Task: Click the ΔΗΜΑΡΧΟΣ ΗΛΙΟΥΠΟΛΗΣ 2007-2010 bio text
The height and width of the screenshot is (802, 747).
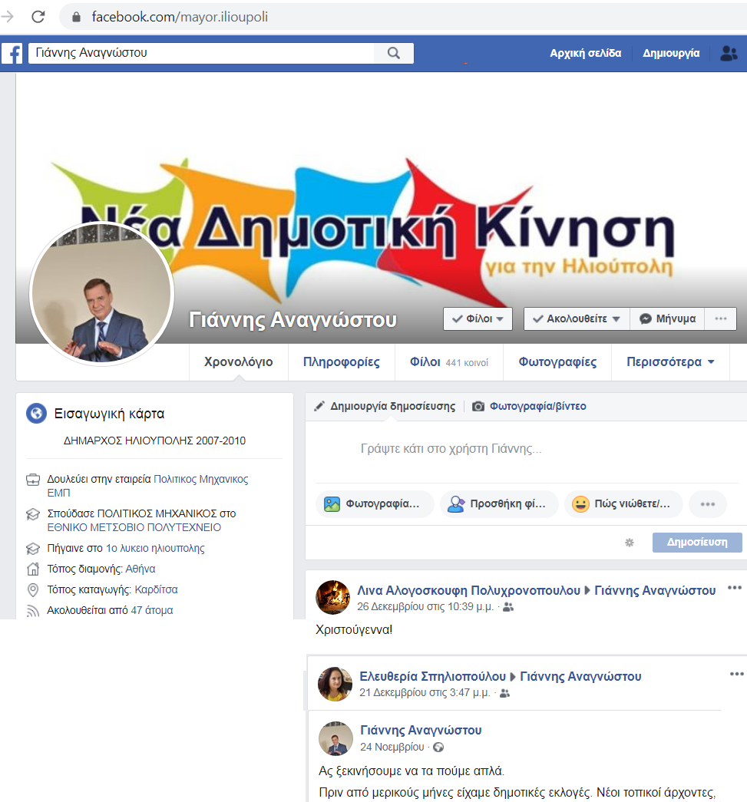Action: (154, 441)
